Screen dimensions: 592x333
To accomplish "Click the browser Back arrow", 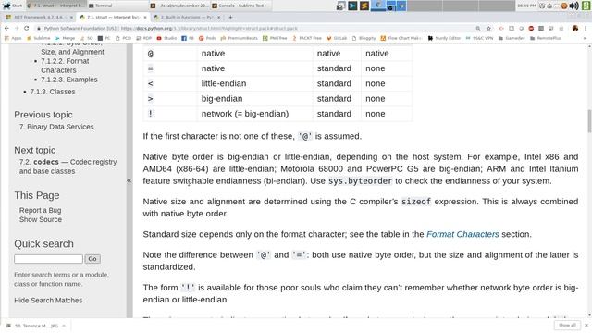I will coord(6,28).
